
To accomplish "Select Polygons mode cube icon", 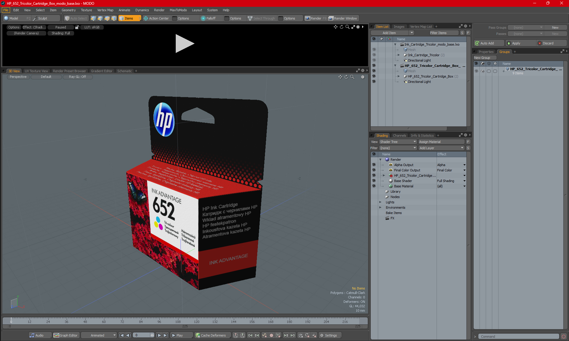I will tap(107, 18).
